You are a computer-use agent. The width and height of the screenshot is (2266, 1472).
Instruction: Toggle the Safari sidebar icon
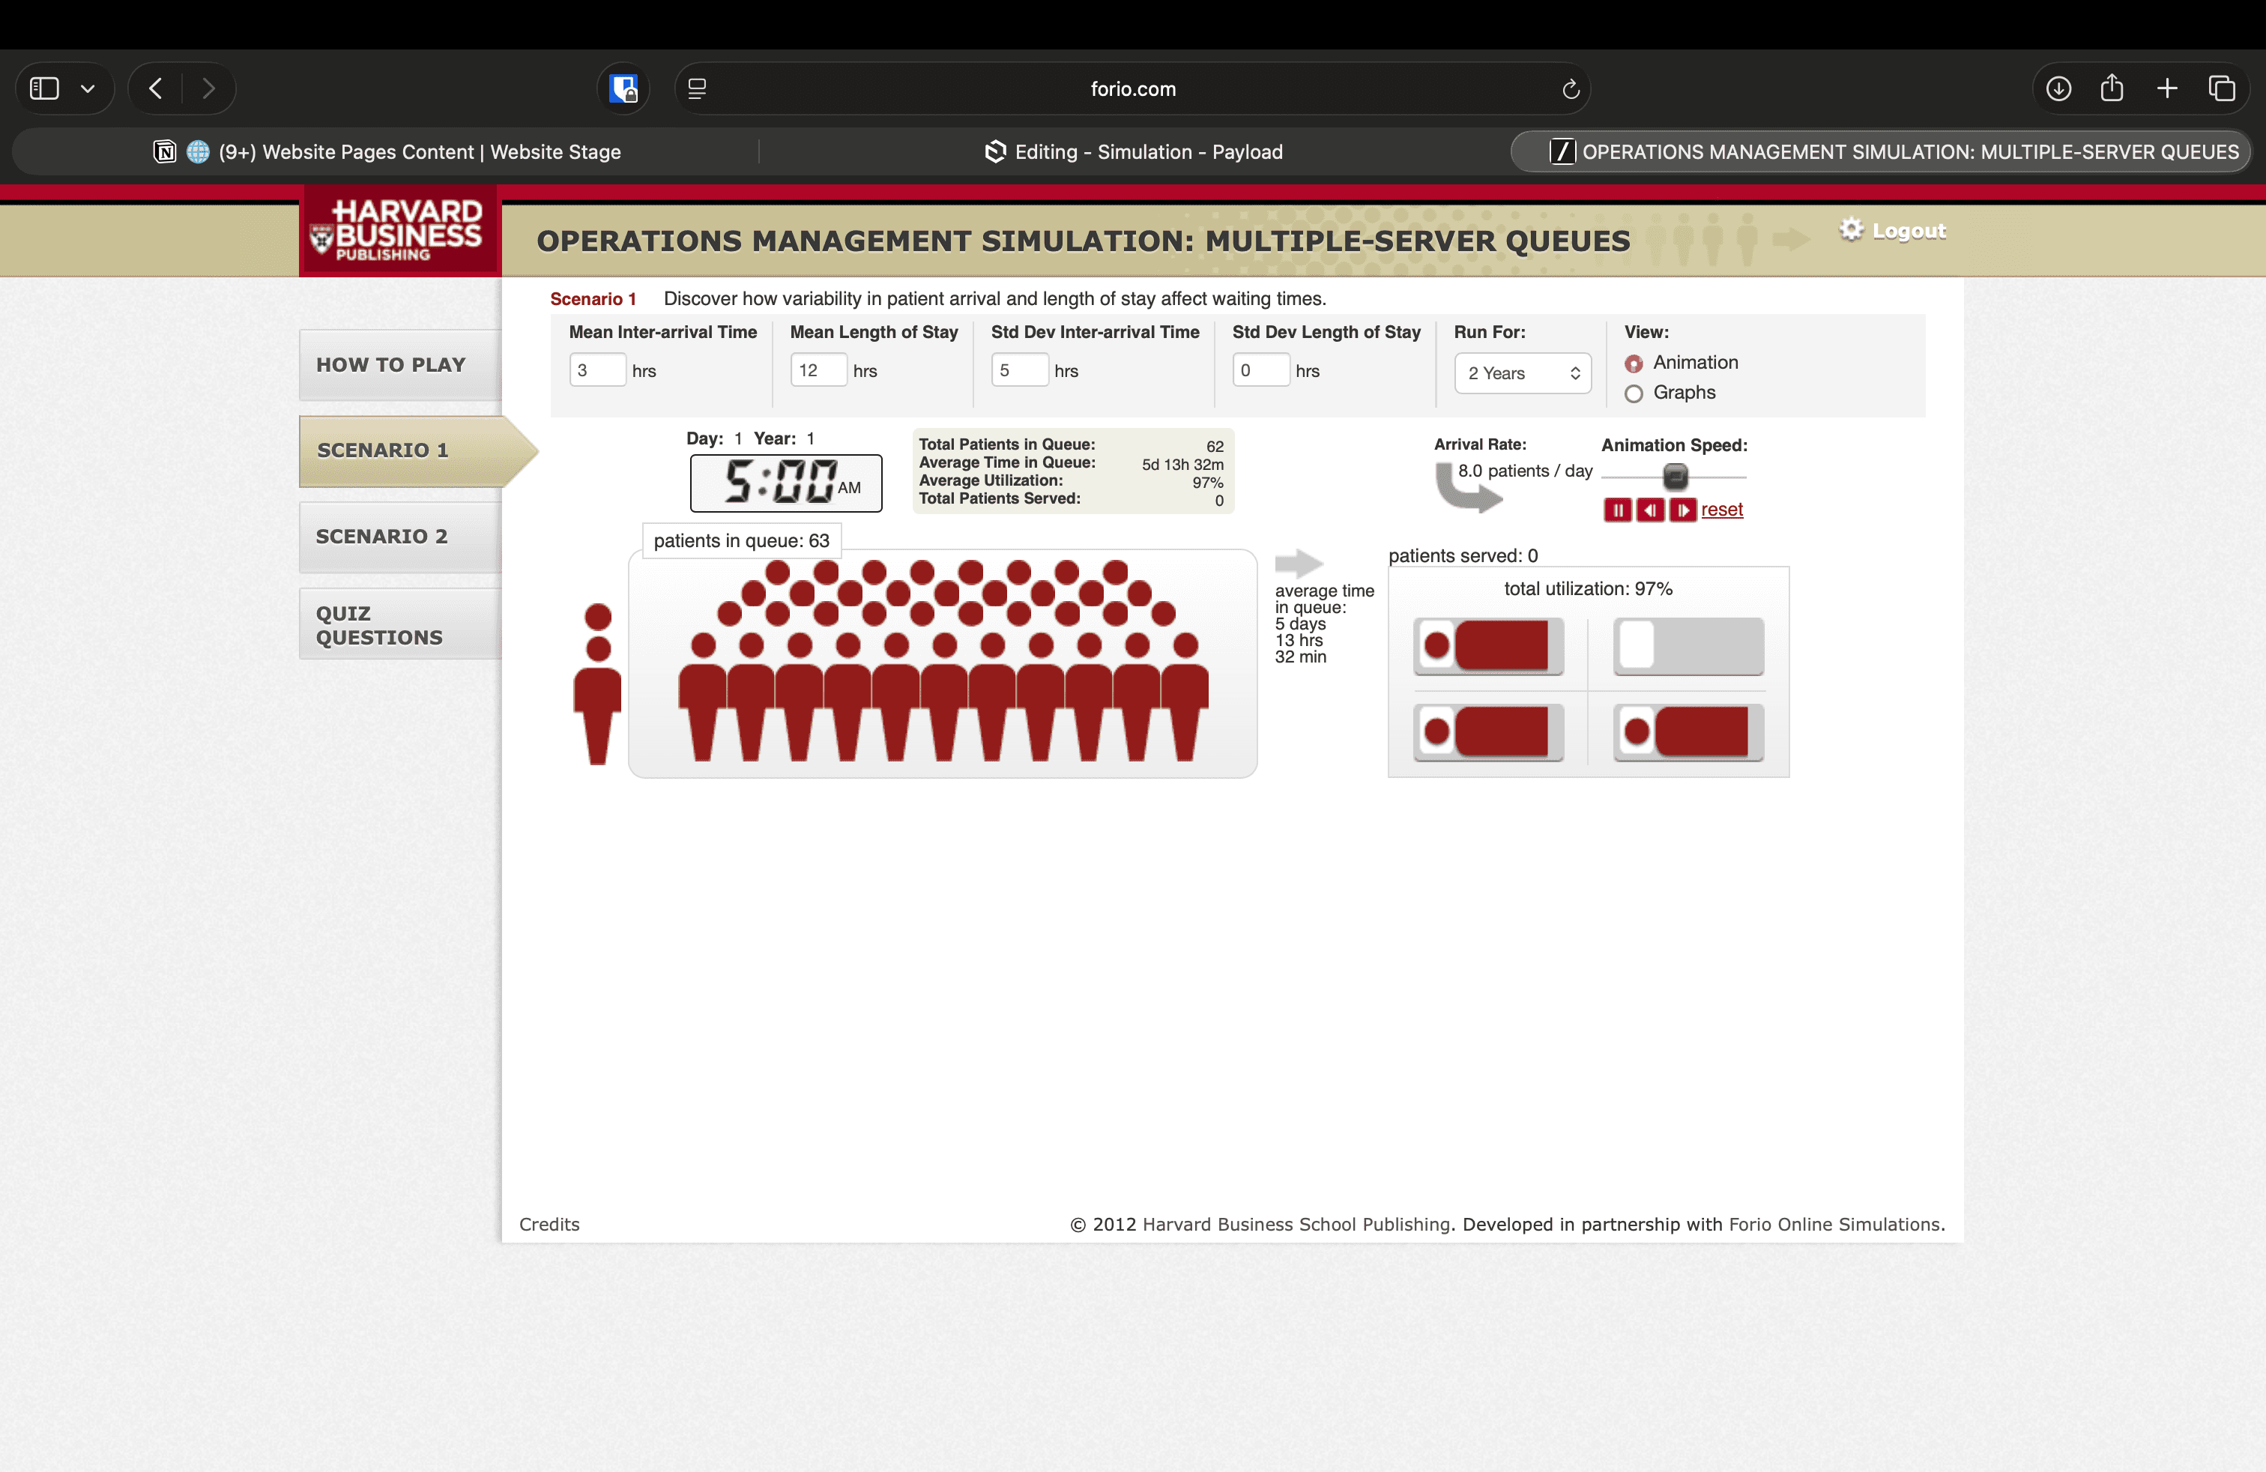[45, 88]
